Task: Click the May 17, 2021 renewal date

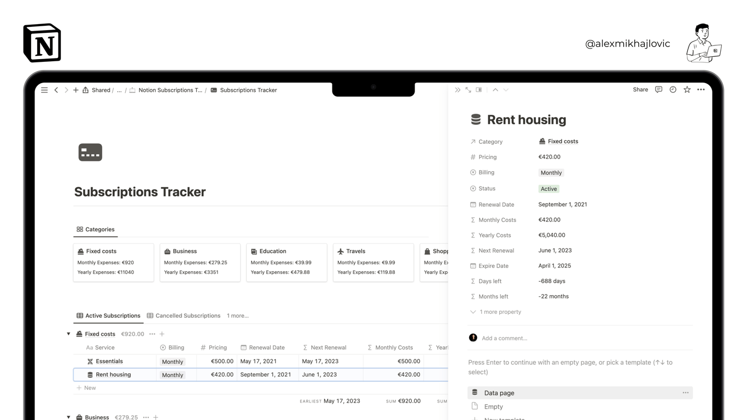Action: coord(268,361)
